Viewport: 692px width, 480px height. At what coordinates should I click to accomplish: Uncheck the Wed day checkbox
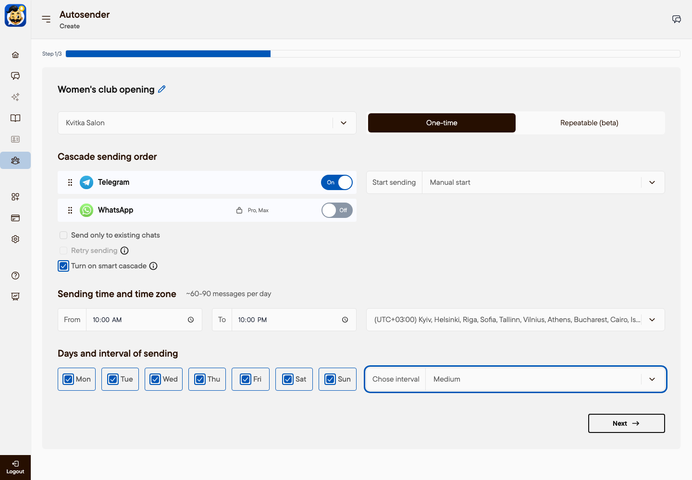coord(155,379)
